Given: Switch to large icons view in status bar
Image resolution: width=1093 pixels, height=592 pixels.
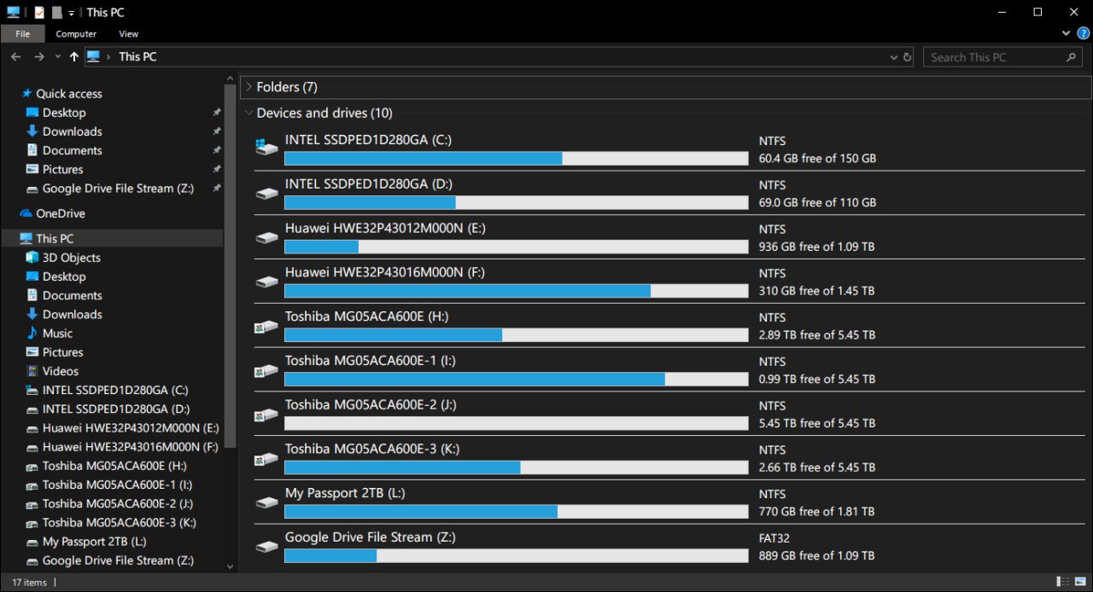Looking at the screenshot, I should click(1080, 582).
